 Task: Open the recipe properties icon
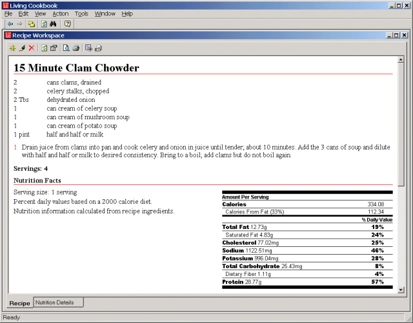click(54, 48)
